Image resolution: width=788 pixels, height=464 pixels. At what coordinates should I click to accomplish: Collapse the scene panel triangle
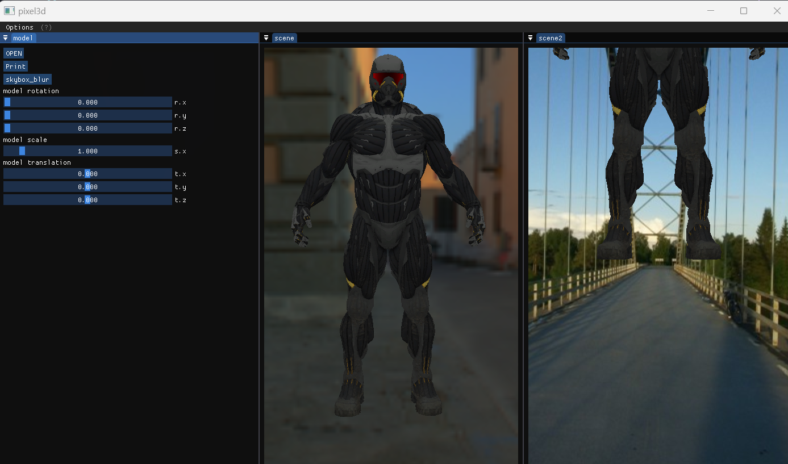pos(266,38)
